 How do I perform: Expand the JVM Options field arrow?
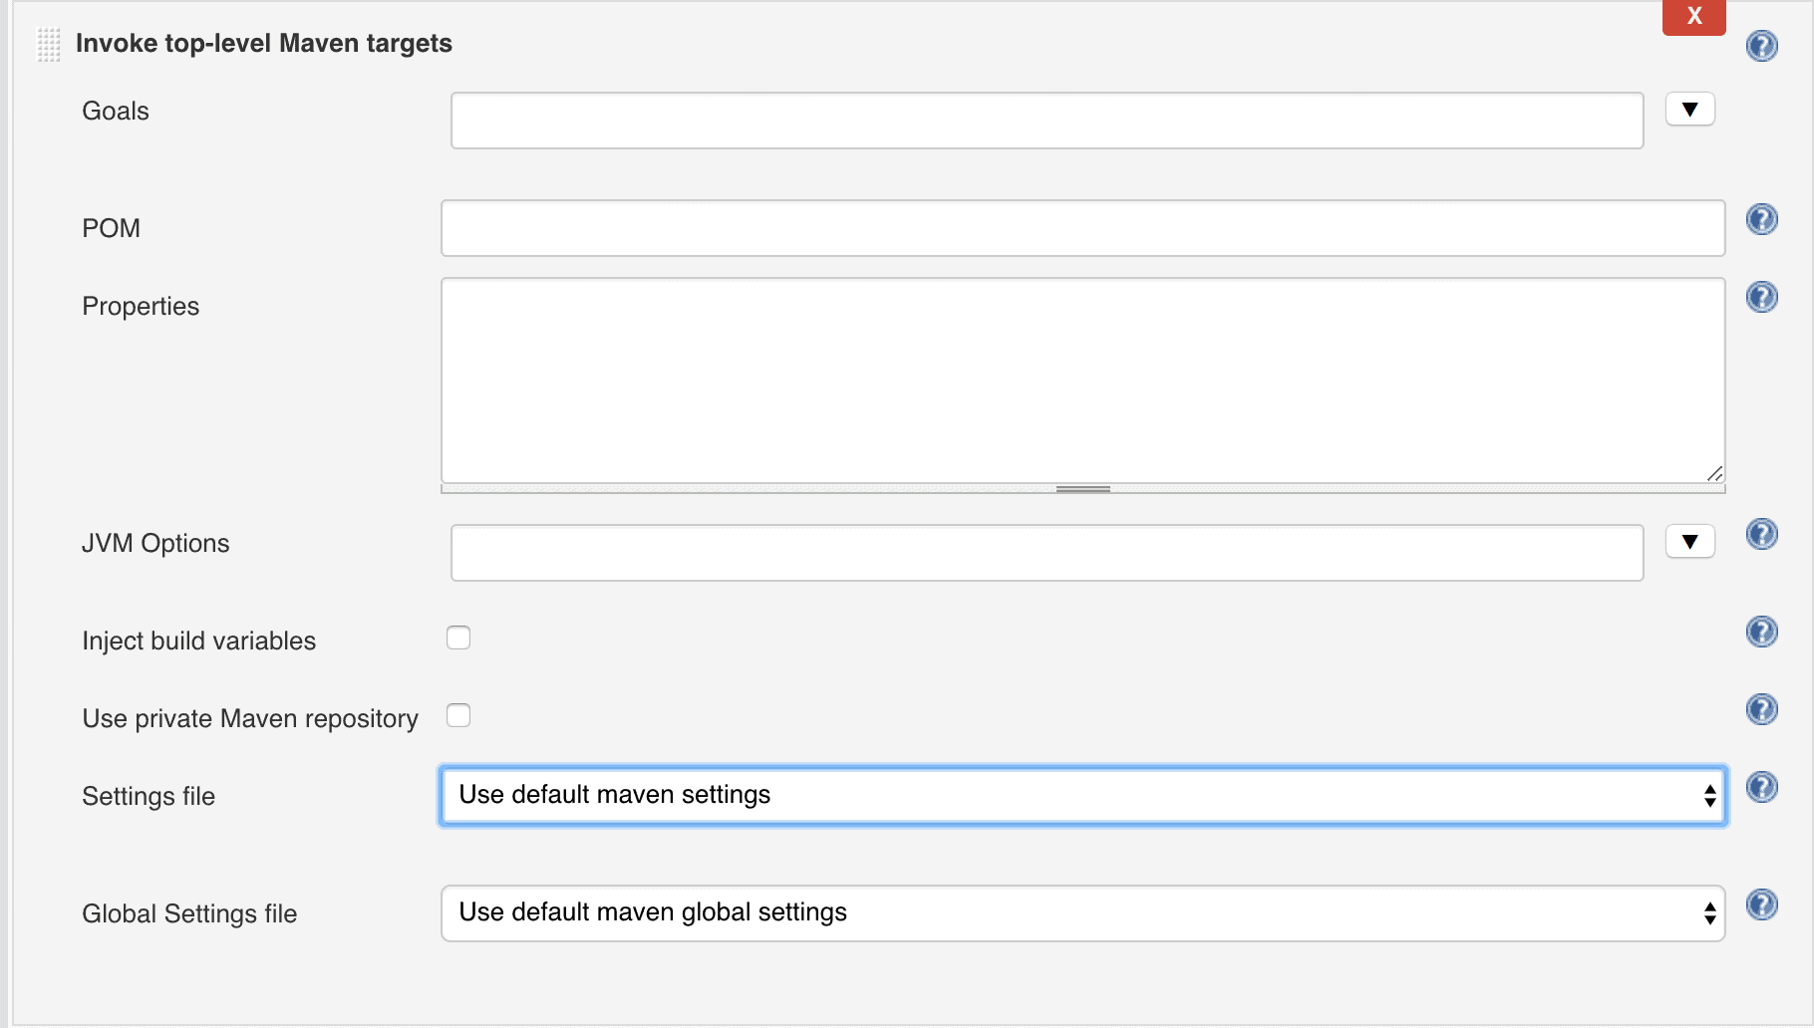[1689, 541]
